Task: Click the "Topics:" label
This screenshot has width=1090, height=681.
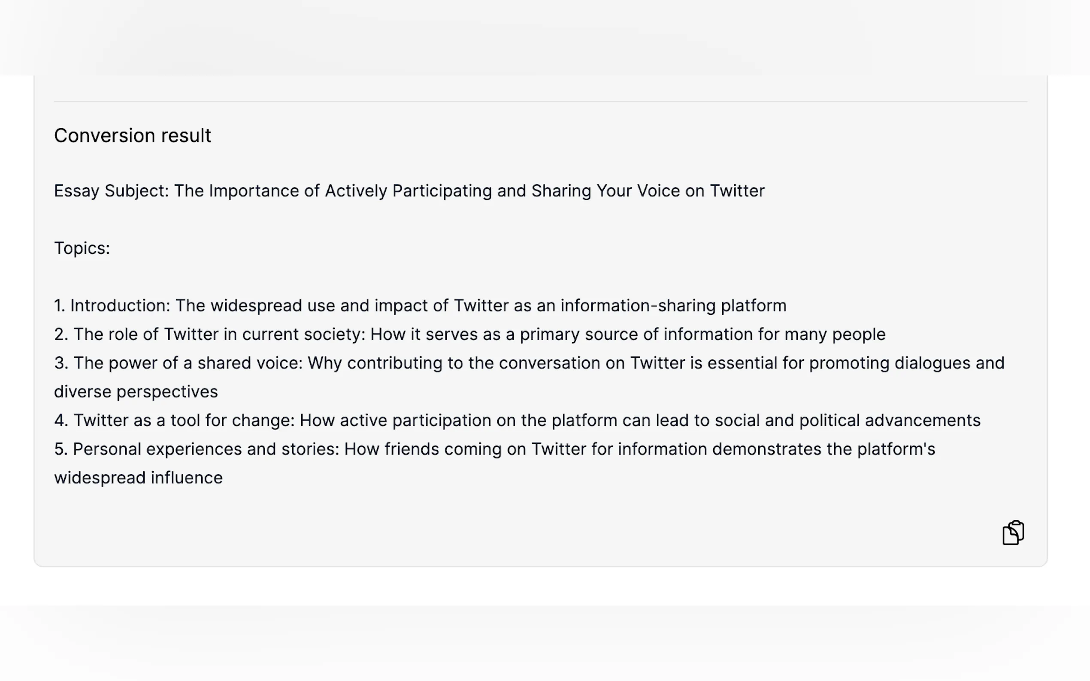Action: pyautogui.click(x=82, y=248)
